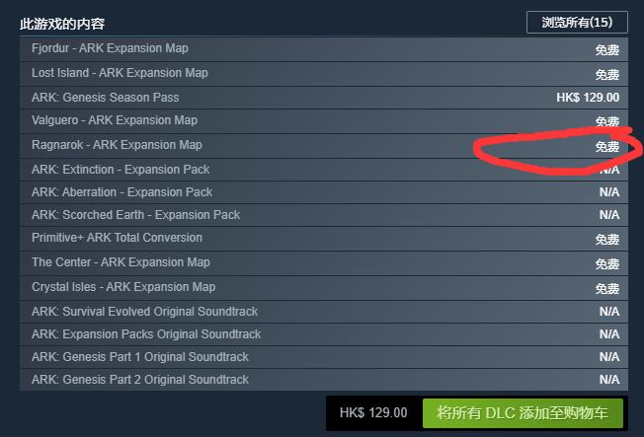Open ARK: Scorched Earth - Expansion Pack
The width and height of the screenshot is (644, 437).
[x=324, y=215]
